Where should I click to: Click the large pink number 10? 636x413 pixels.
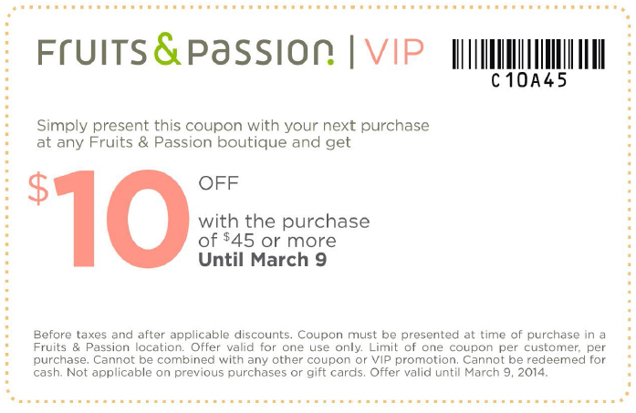(121, 219)
